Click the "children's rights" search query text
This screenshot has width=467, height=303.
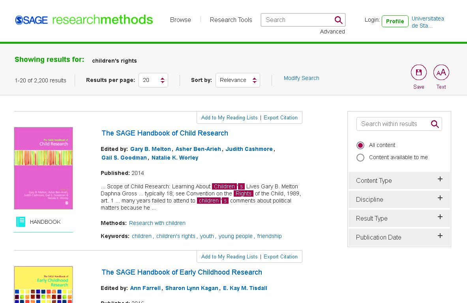point(114,61)
